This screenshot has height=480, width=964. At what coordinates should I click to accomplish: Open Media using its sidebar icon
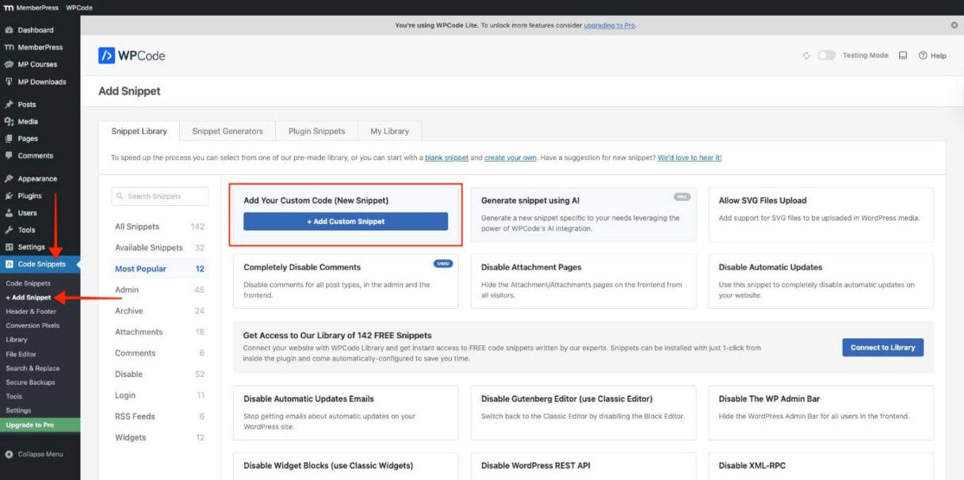coord(10,121)
